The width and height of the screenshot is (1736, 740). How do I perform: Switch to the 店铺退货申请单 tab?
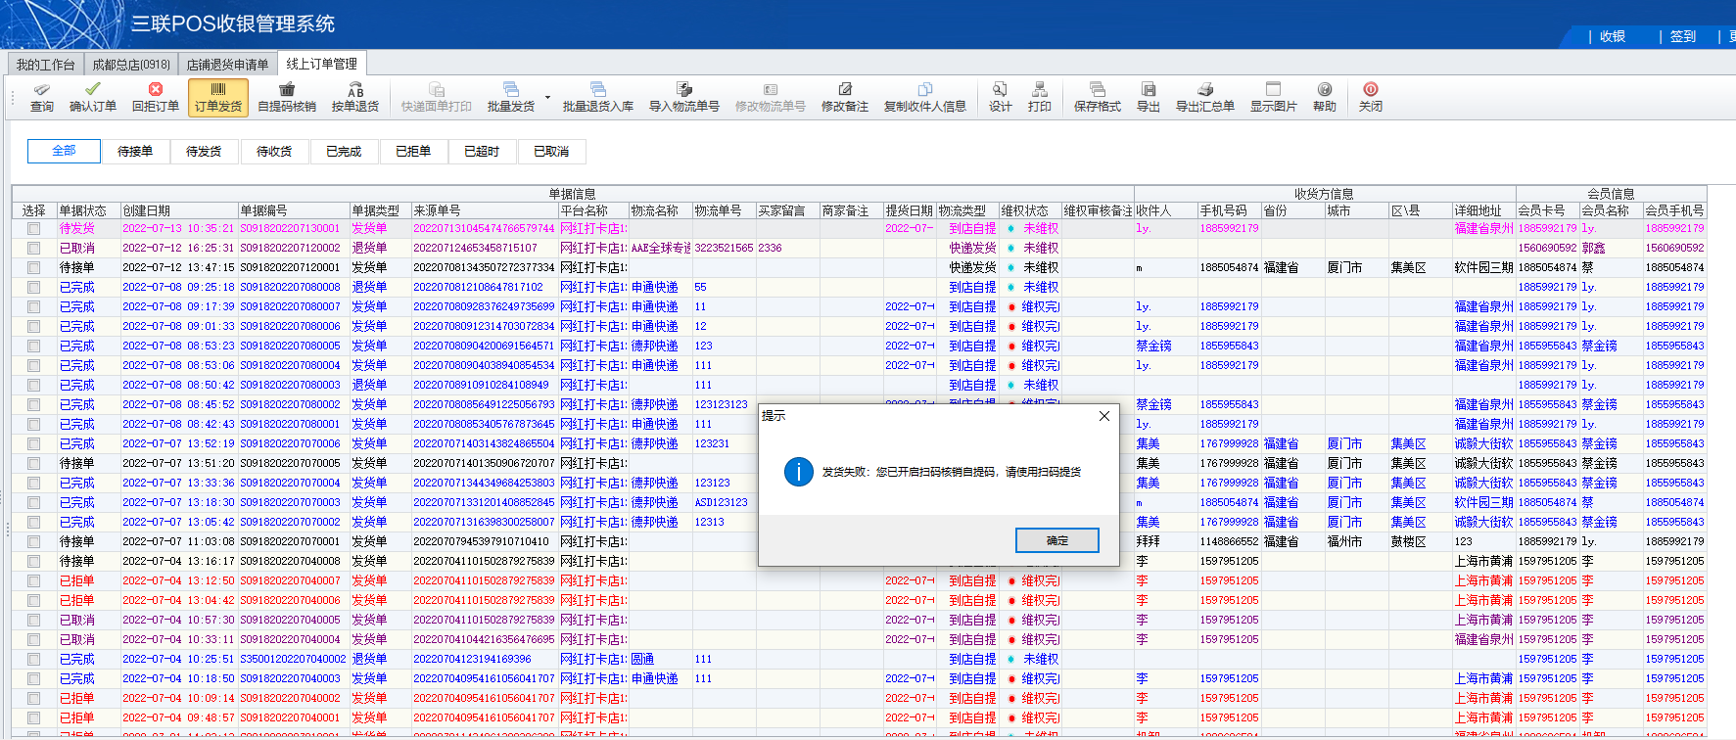(227, 65)
